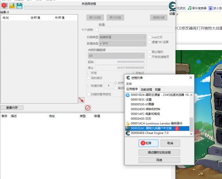Image resolution: width=222 pixels, height=179 pixels.
Task: Toggle the 写时拷贝 checkbox
Action: point(89,78)
